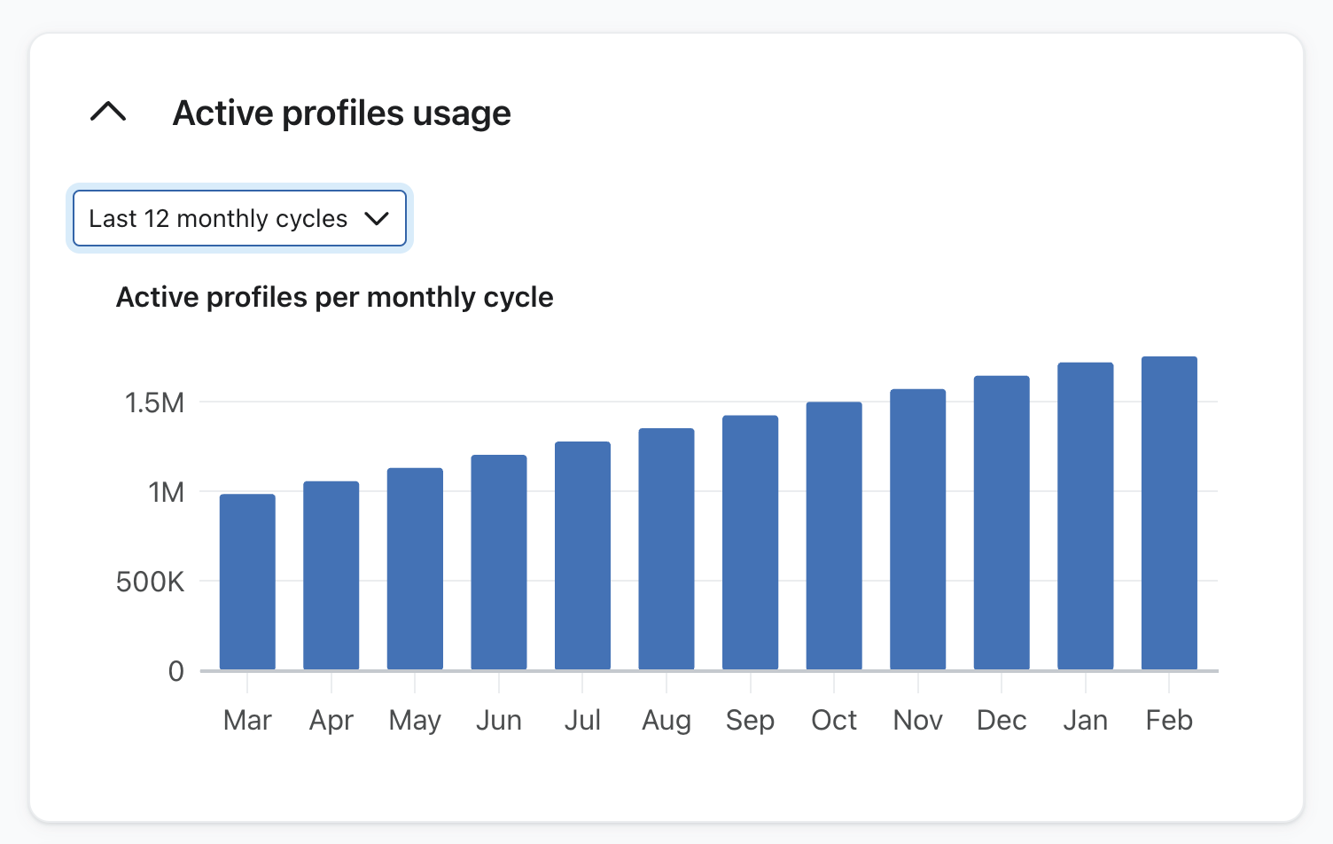
Task: Select the Oct bar on the chart
Action: pyautogui.click(x=833, y=536)
